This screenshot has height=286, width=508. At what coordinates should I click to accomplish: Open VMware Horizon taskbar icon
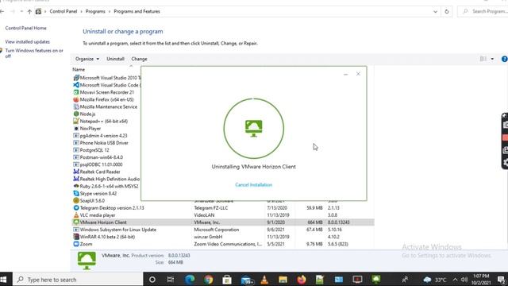click(376, 280)
